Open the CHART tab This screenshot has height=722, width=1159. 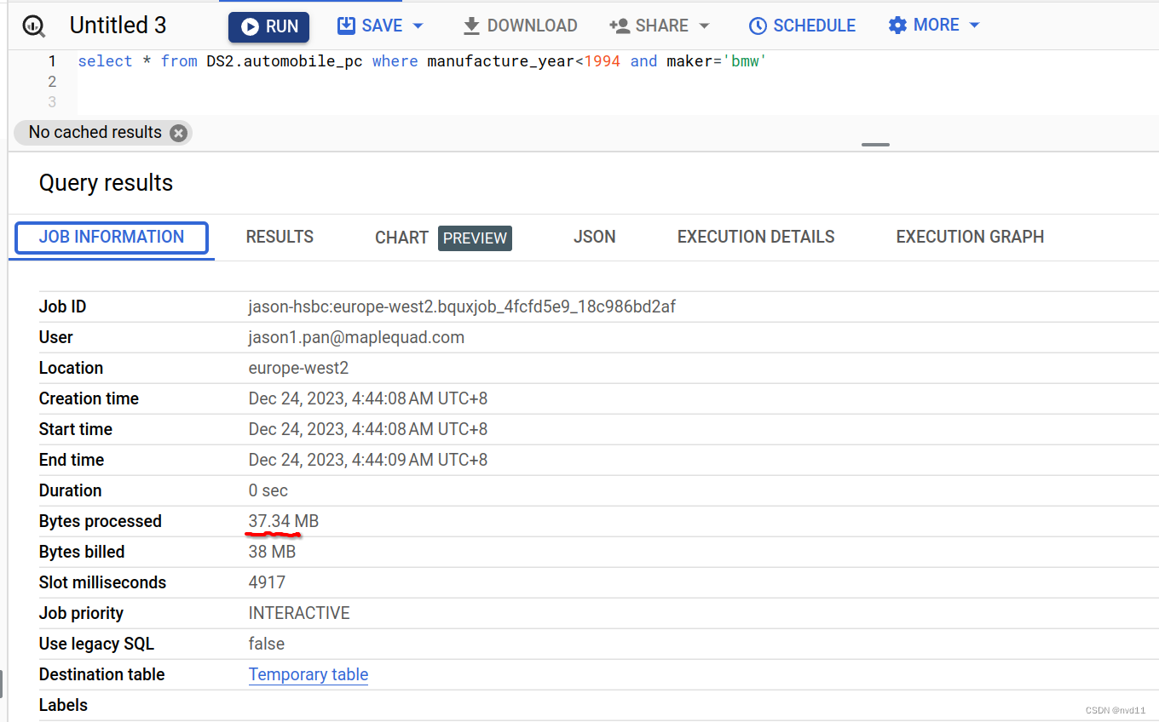(401, 238)
